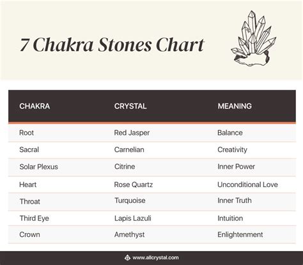Click the allcrystal logo icon in footer
Screen dimensions: 303x265
[127, 258]
